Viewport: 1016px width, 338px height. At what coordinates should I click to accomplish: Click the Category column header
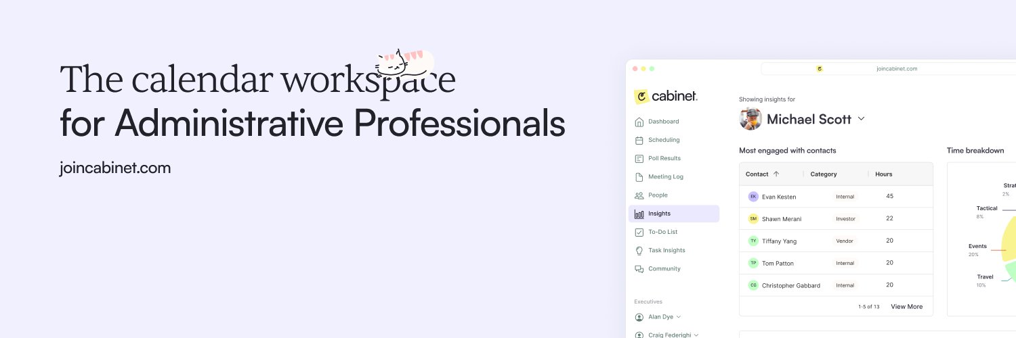click(824, 174)
